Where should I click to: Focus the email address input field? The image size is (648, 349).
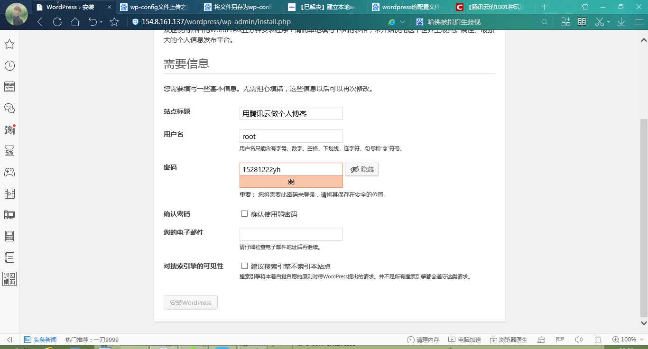coord(291,234)
